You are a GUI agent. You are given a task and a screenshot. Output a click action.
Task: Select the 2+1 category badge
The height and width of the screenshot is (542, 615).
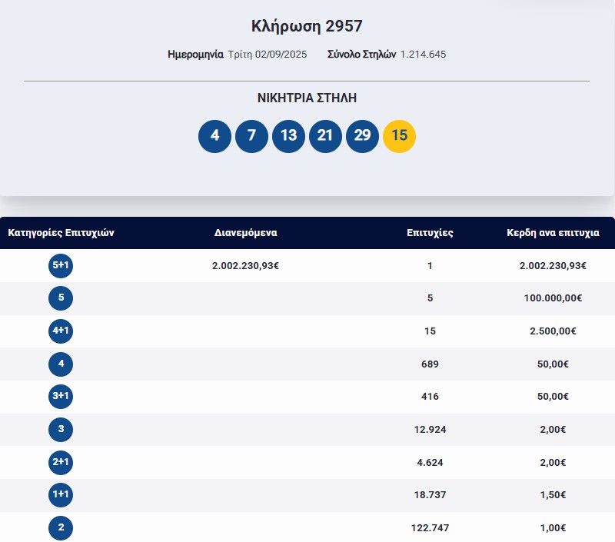pyautogui.click(x=61, y=463)
